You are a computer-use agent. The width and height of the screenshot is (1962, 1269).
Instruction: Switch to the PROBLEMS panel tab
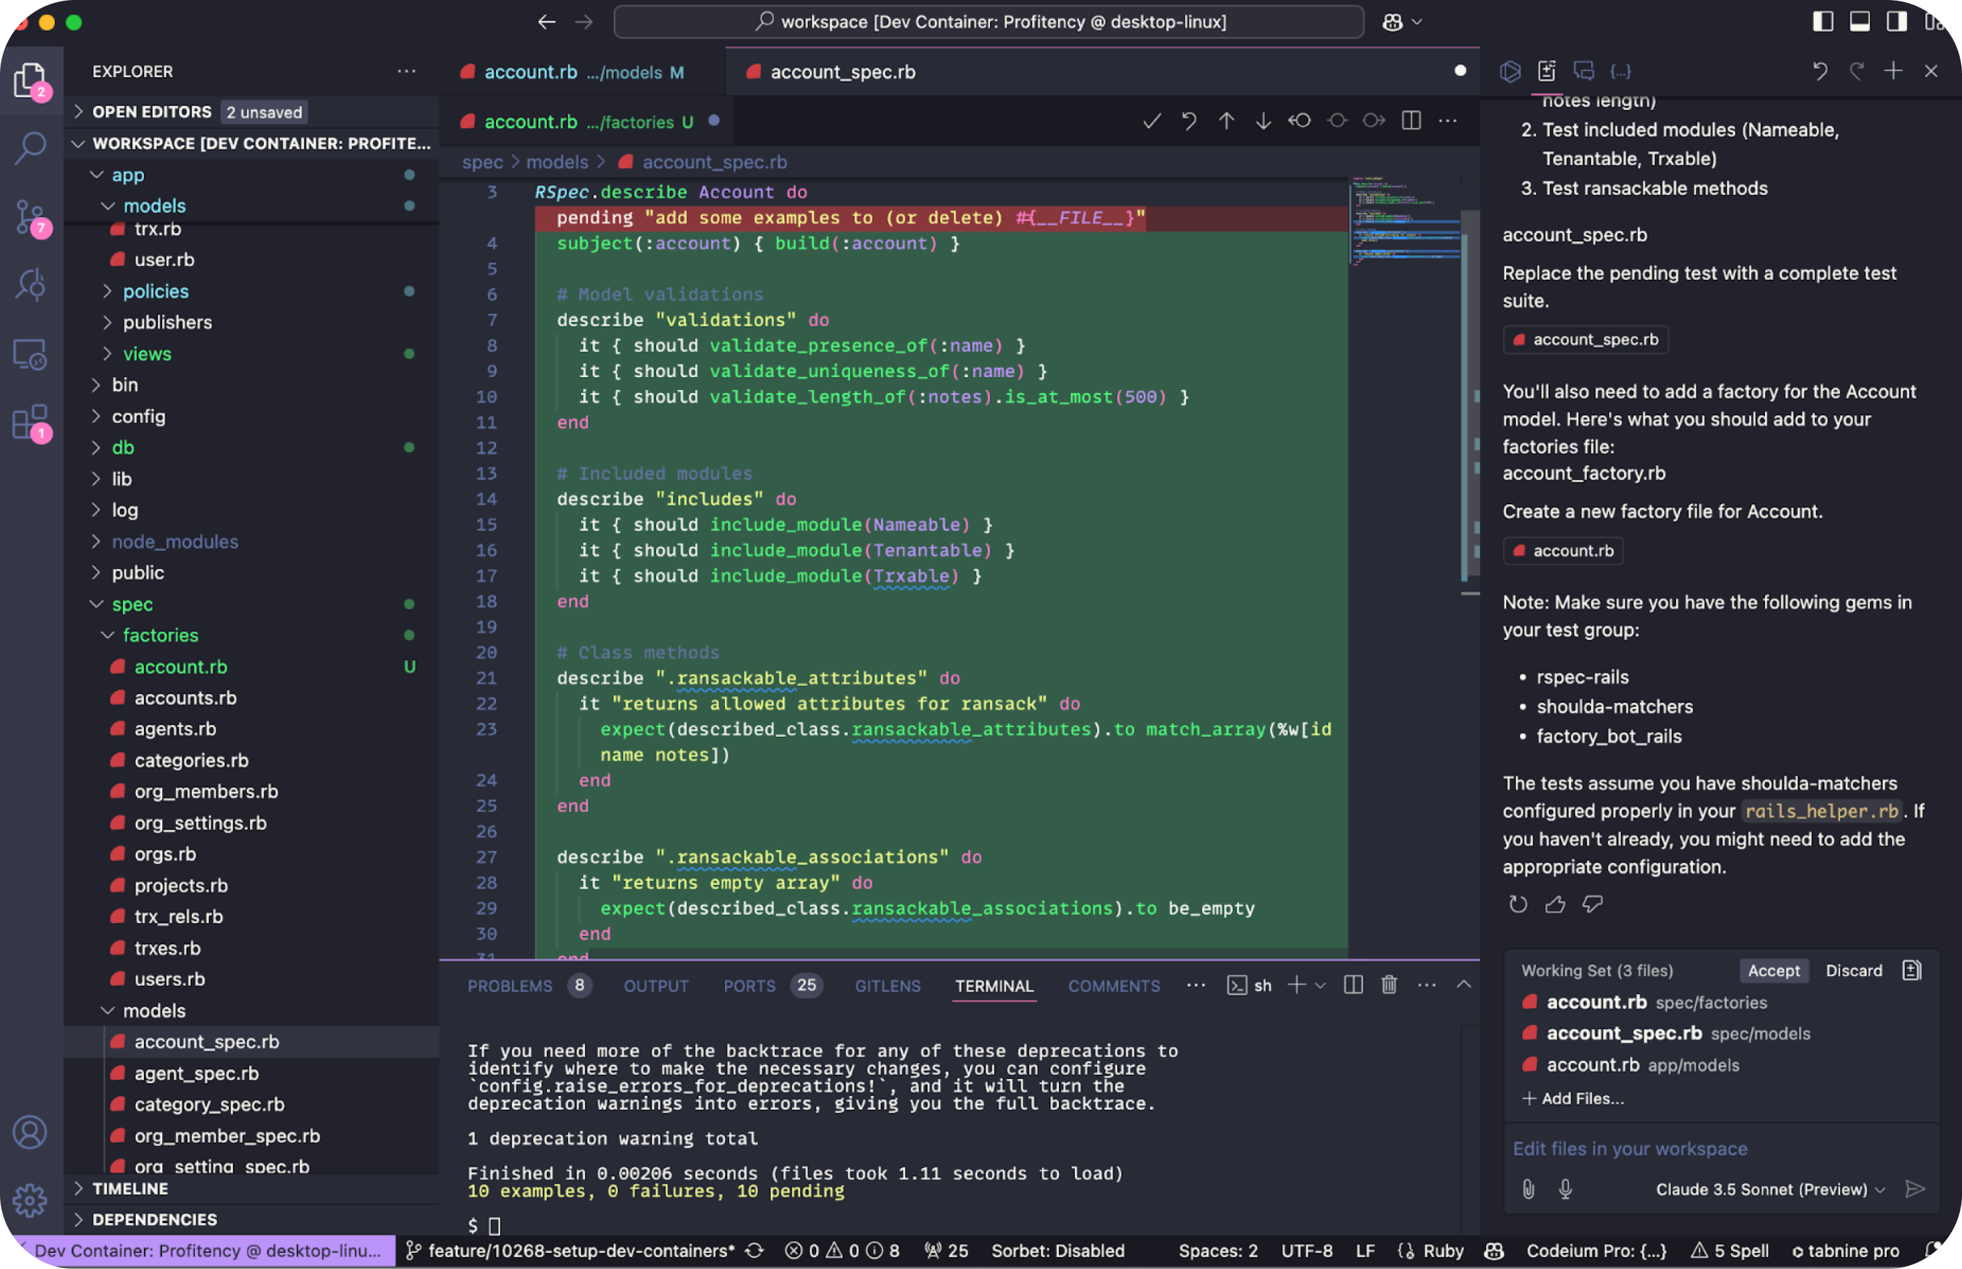[x=509, y=986]
